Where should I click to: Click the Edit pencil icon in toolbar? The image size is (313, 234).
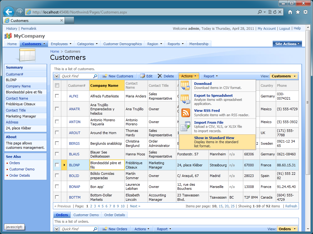pyautogui.click(x=143, y=76)
